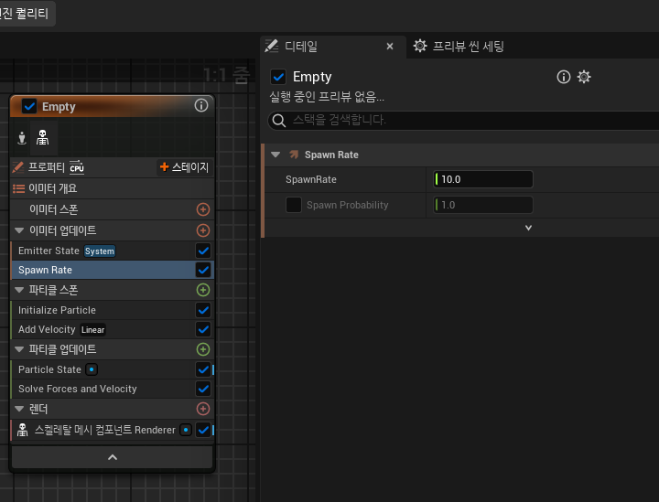
Task: Click the search magnifier icon in details
Action: point(278,121)
